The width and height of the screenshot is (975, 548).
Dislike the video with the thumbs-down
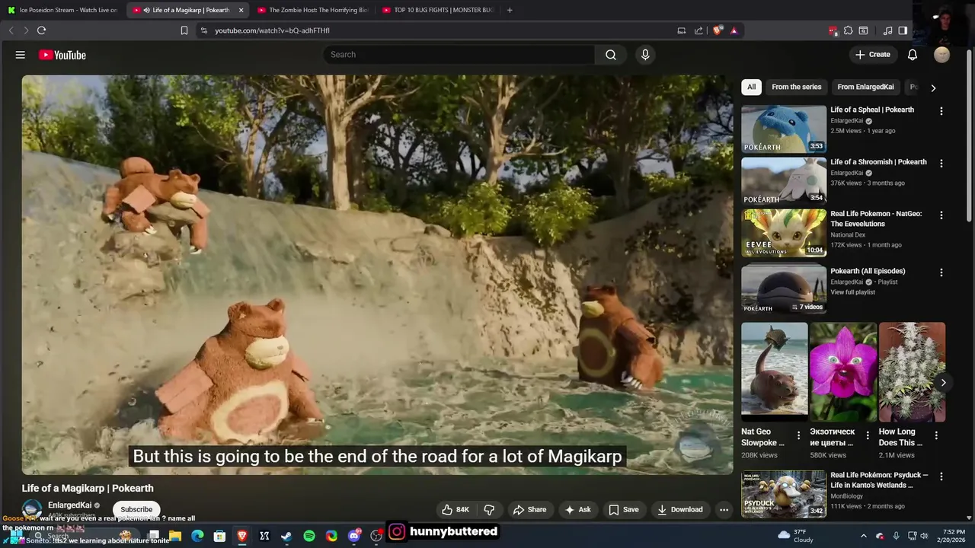pos(489,510)
